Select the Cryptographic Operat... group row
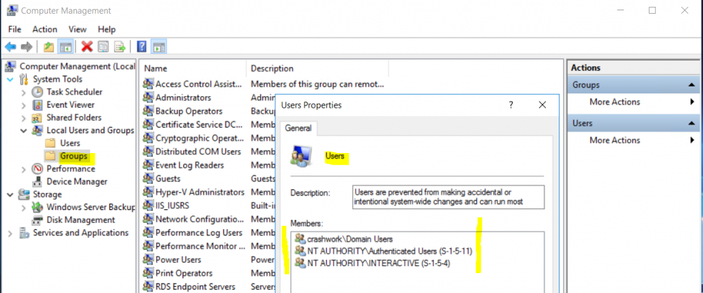This screenshot has width=703, height=293. point(200,138)
